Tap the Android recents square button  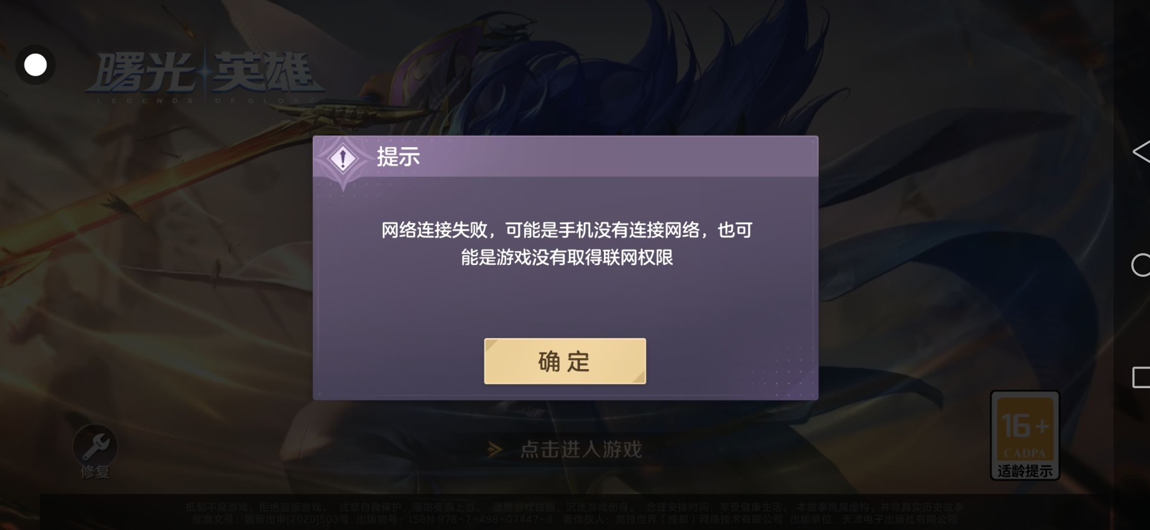point(1141,377)
